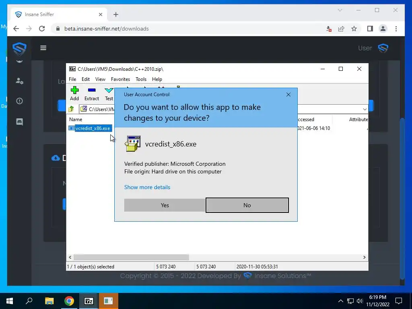This screenshot has width=412, height=309.
Task: Click the share page icon in Chrome
Action: [341, 29]
